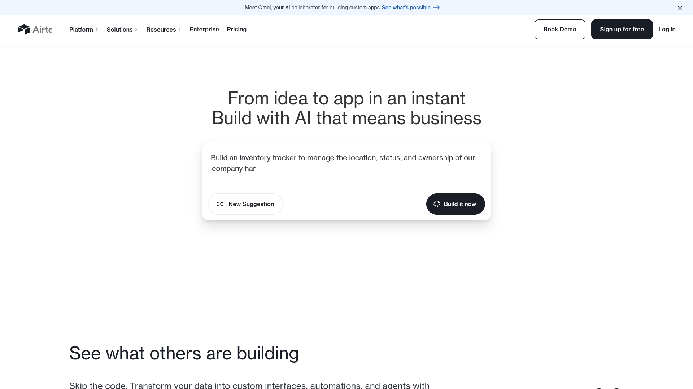Open the Resources navigation menu

click(161, 30)
